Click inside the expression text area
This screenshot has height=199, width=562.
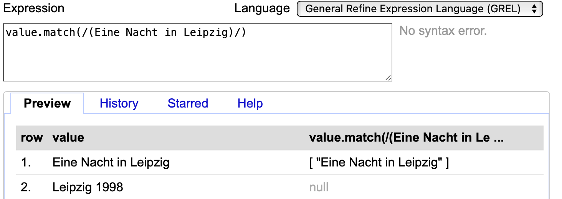point(198,52)
